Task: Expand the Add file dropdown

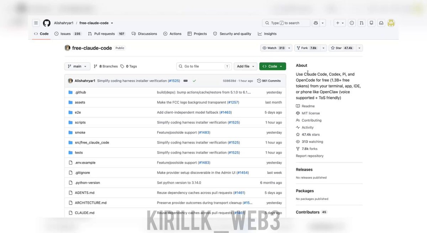Action: pyautogui.click(x=246, y=66)
